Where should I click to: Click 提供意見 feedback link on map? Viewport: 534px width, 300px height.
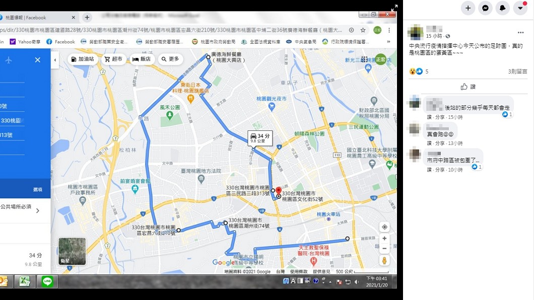[x=321, y=271]
